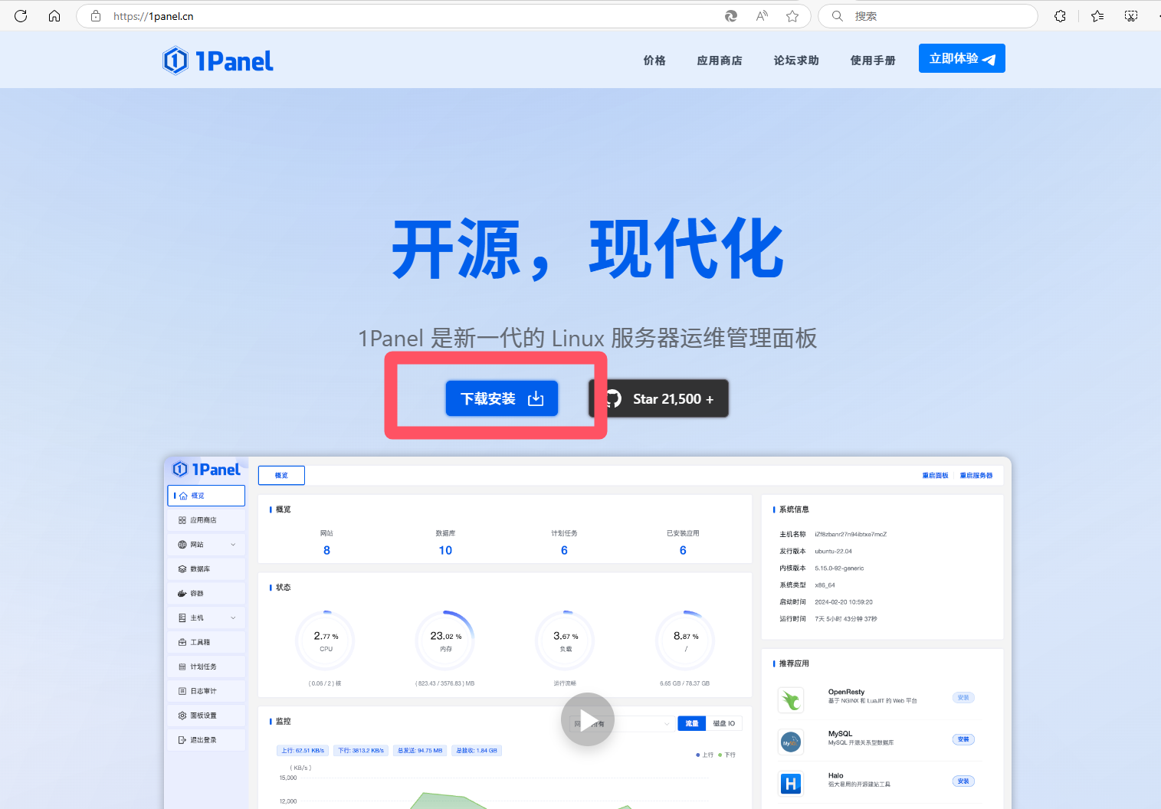This screenshot has height=809, width=1161.
Task: Click the 下行: 3813.2 KB/s tag
Action: click(x=361, y=751)
